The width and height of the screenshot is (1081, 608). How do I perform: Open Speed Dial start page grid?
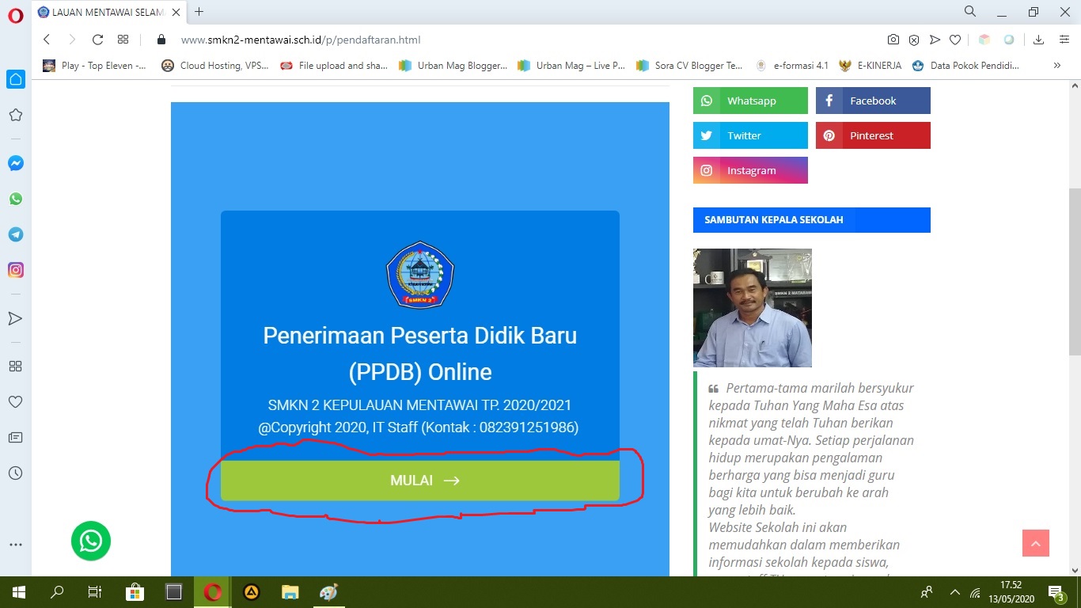(x=123, y=40)
